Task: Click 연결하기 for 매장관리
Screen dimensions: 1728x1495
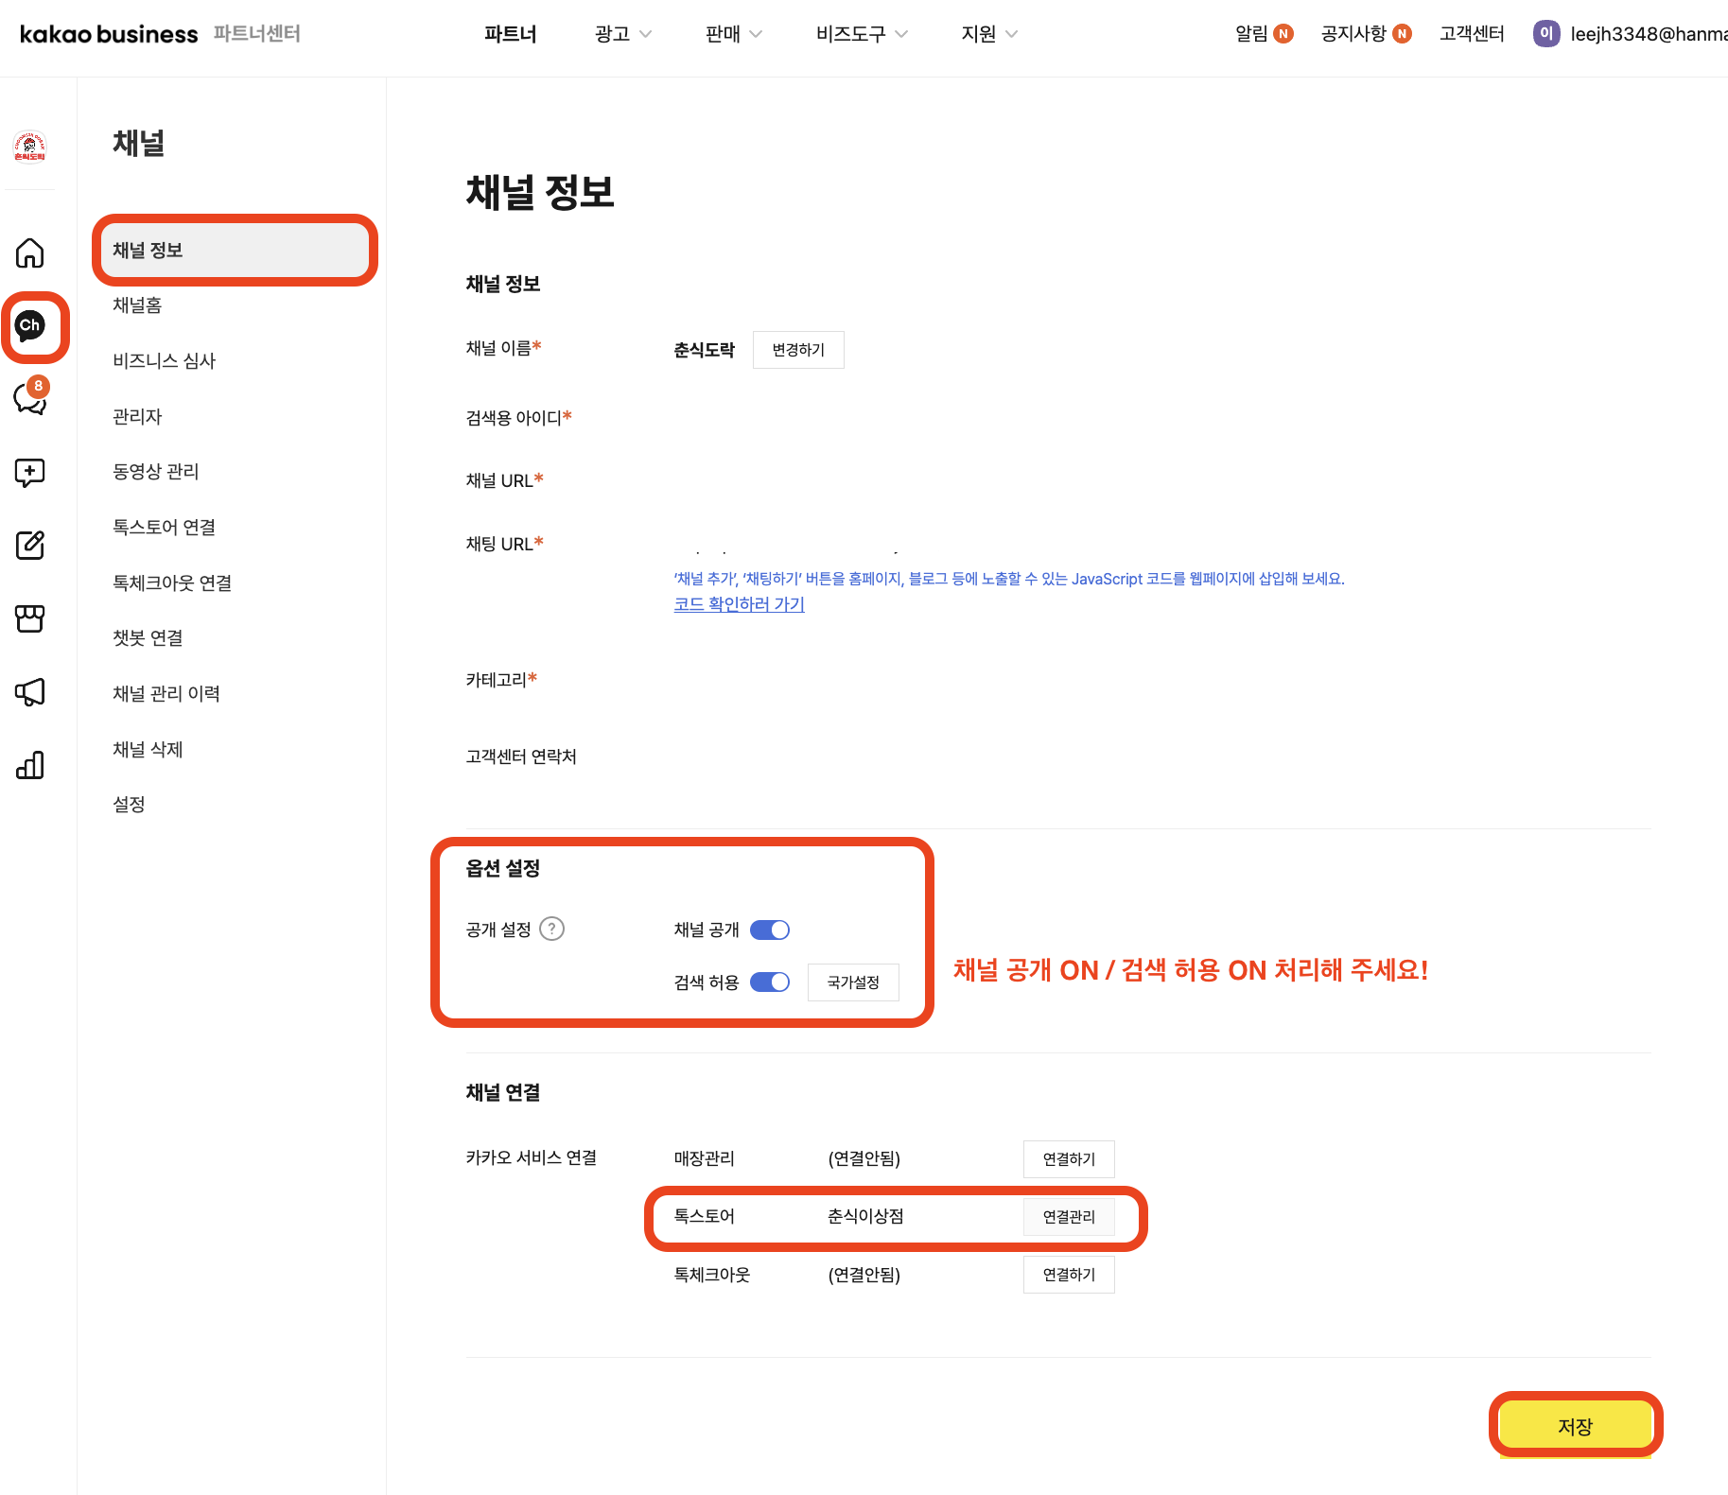Action: coord(1069,1159)
